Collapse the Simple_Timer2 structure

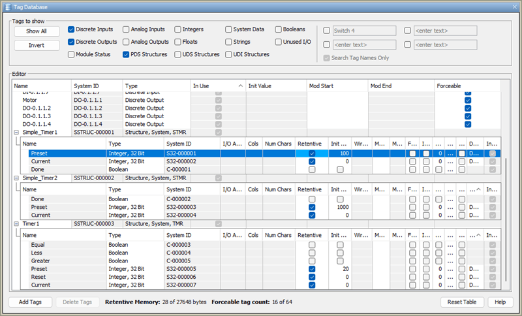coord(16,178)
